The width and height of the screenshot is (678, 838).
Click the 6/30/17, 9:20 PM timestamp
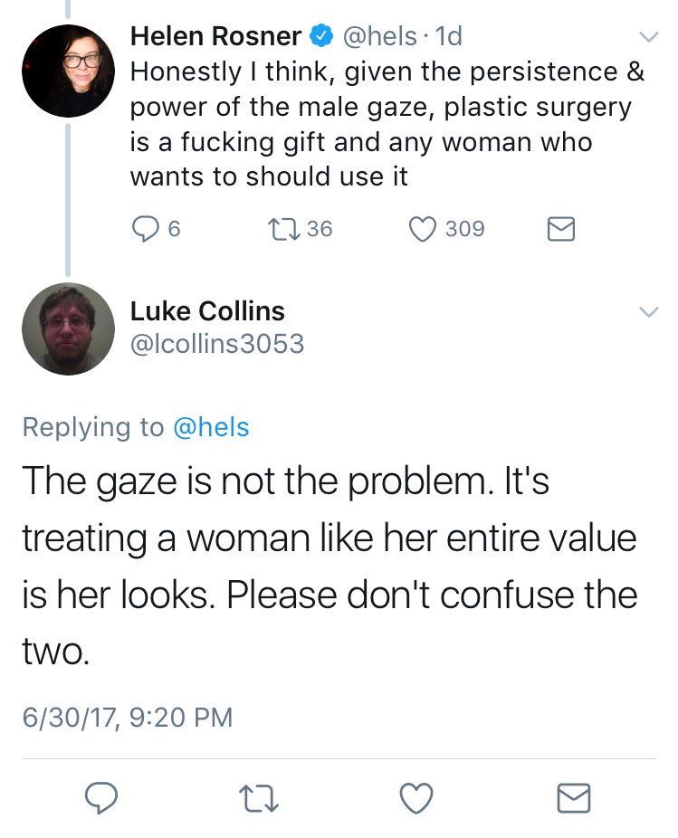128,718
